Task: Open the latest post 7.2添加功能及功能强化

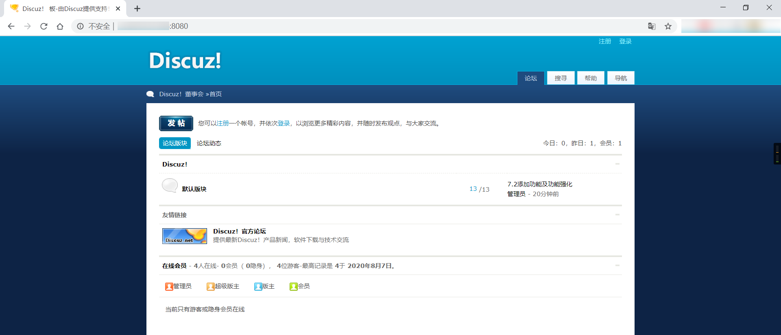Action: (x=540, y=184)
